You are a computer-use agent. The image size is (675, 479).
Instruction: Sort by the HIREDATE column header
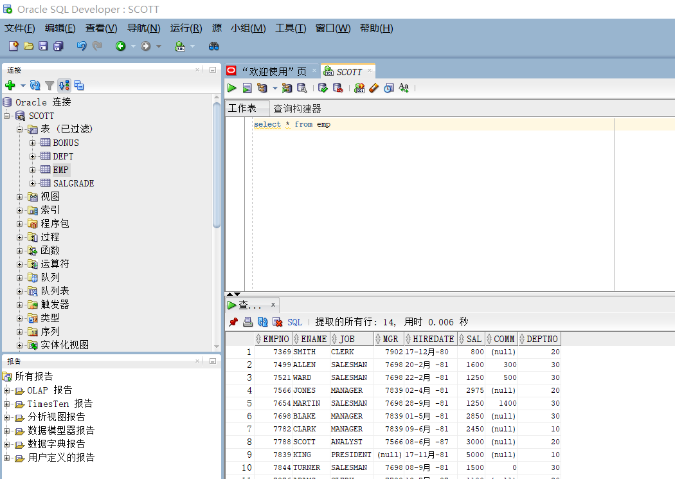pyautogui.click(x=431, y=339)
